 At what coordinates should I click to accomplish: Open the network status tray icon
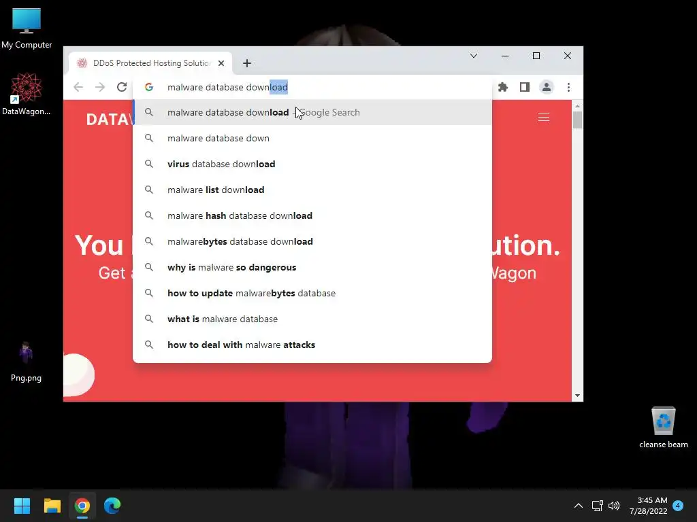pos(597,506)
